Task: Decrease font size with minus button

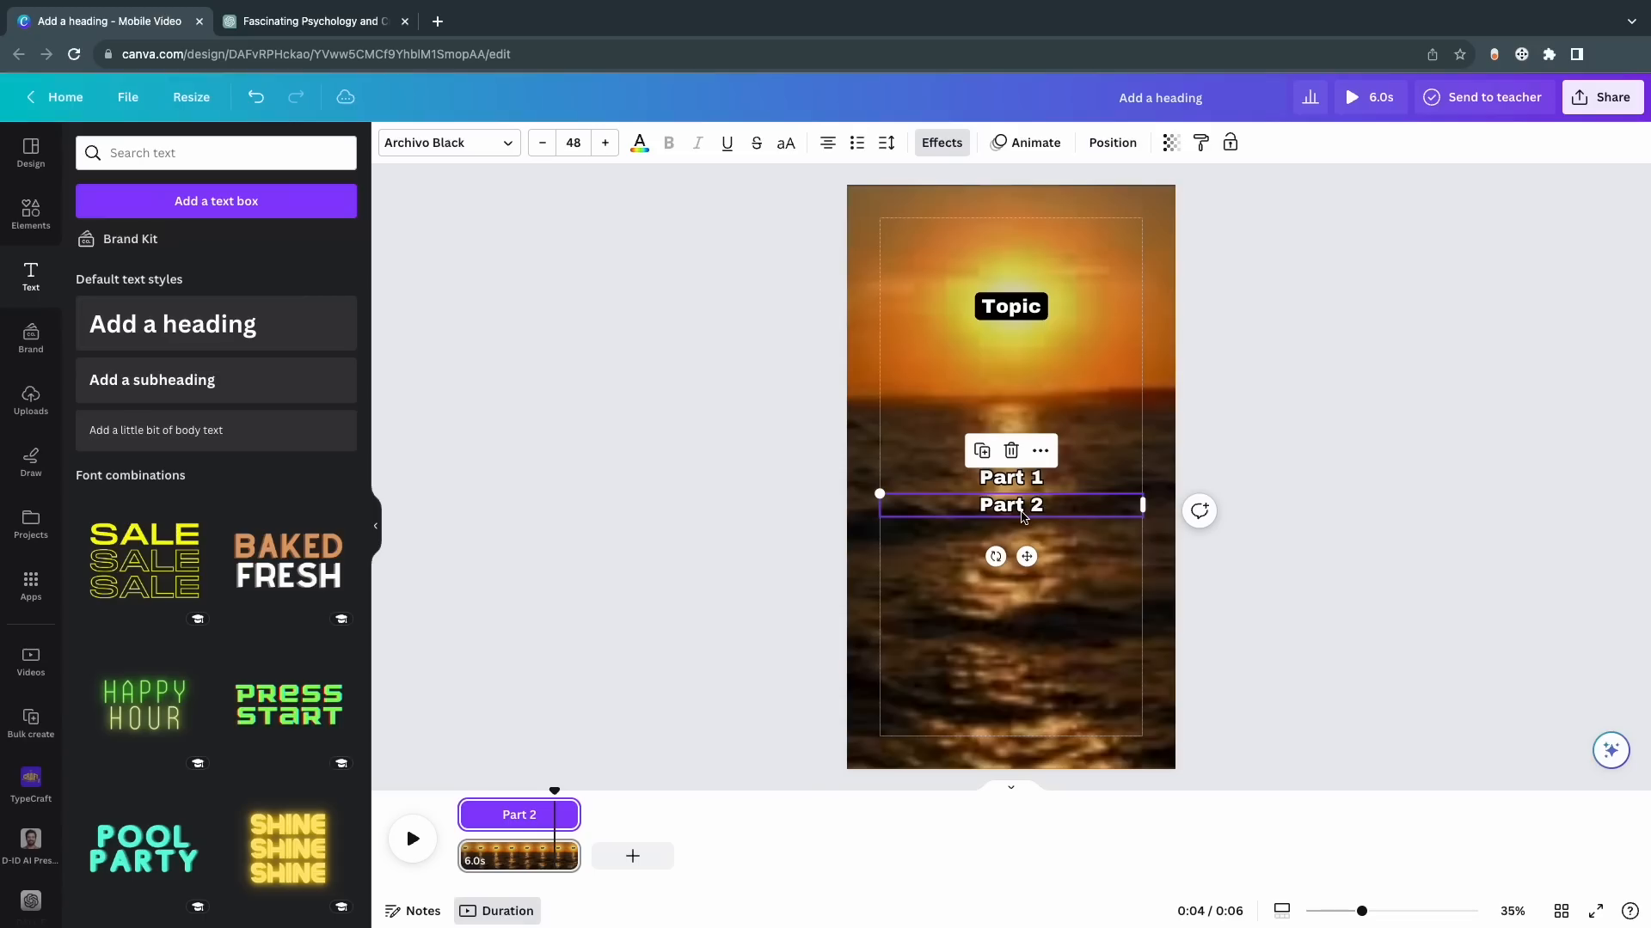Action: pos(542,143)
